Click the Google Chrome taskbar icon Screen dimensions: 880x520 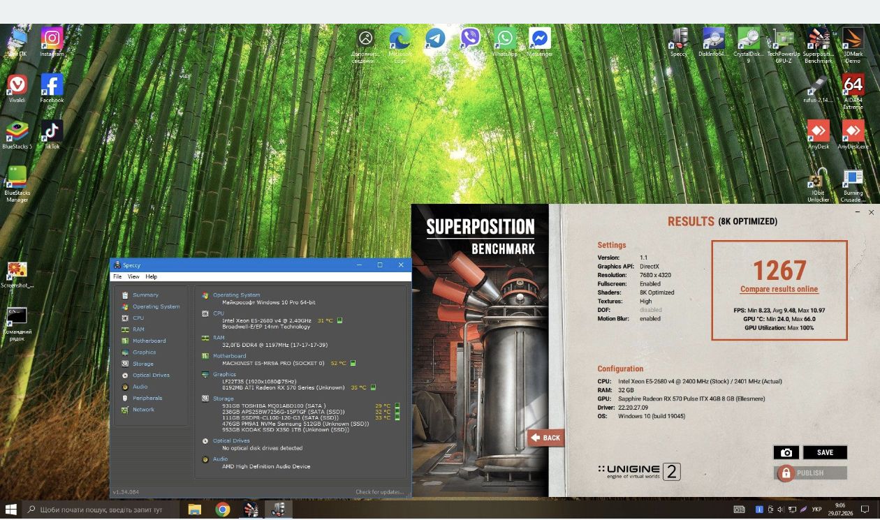coord(222,510)
